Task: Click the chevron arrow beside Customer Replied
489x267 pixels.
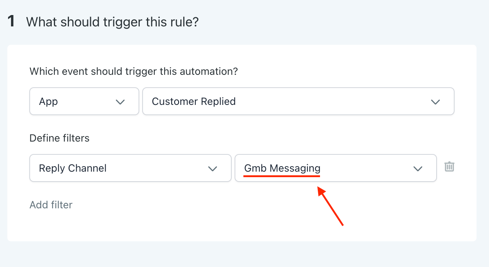Action: point(435,102)
